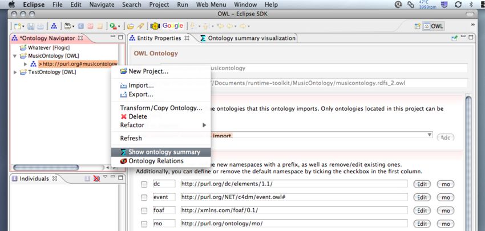Select Export... in the context menu
Image resolution: width=485 pixels, height=231 pixels.
(161, 95)
